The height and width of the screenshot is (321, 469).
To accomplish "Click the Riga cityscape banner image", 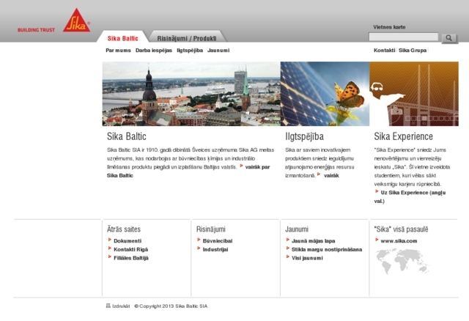I will (191, 94).
